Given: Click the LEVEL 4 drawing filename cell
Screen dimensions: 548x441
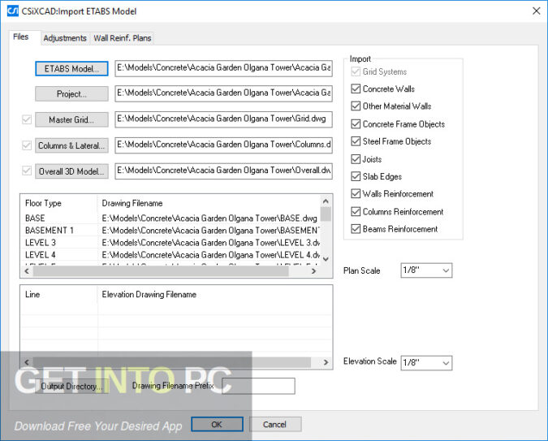Looking at the screenshot, I should click(x=209, y=255).
